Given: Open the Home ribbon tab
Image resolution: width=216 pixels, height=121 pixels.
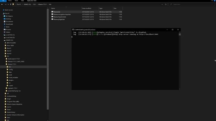Looking at the screenshot, I should point(10,1).
